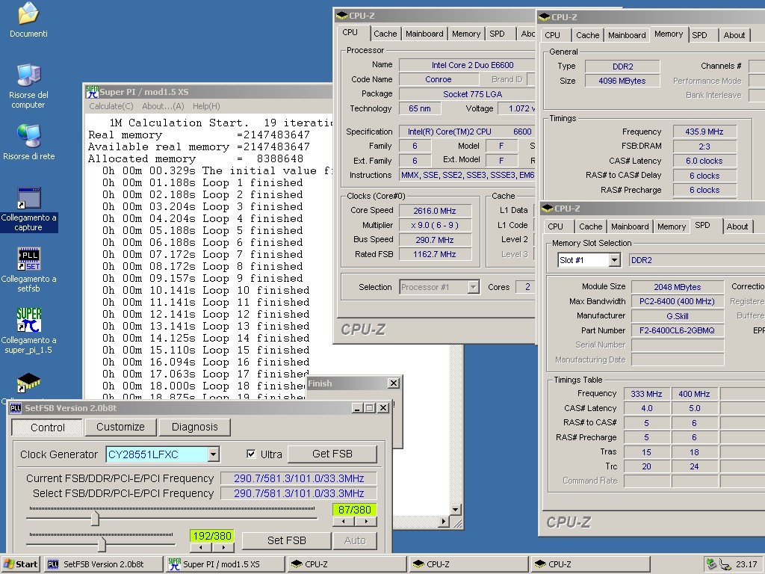Open Mainboard tab in CPU-Z processor window
The width and height of the screenshot is (765, 574).
coord(424,34)
